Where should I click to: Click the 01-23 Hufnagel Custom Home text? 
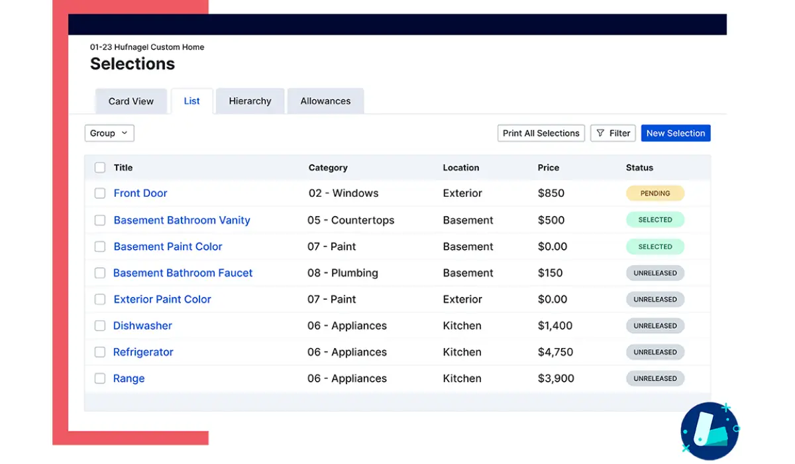147,47
